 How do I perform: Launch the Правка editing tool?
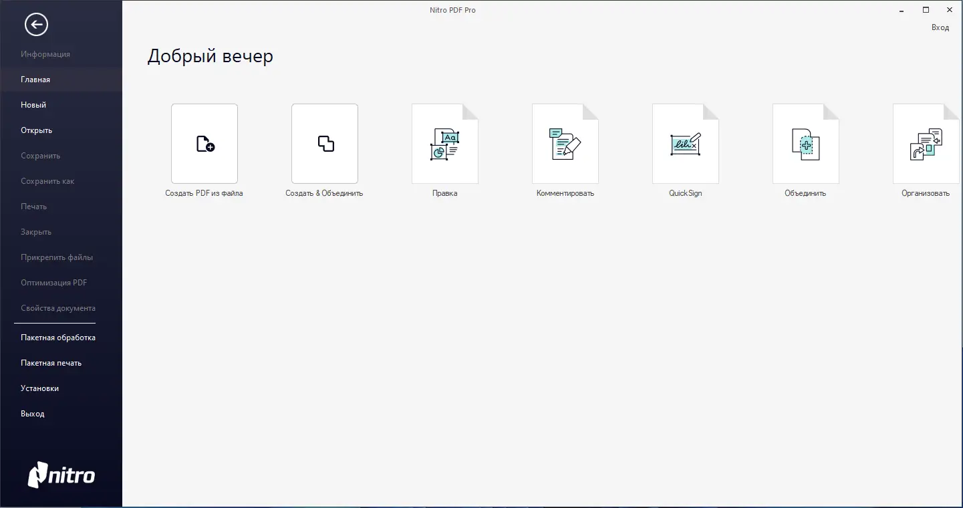click(x=444, y=144)
